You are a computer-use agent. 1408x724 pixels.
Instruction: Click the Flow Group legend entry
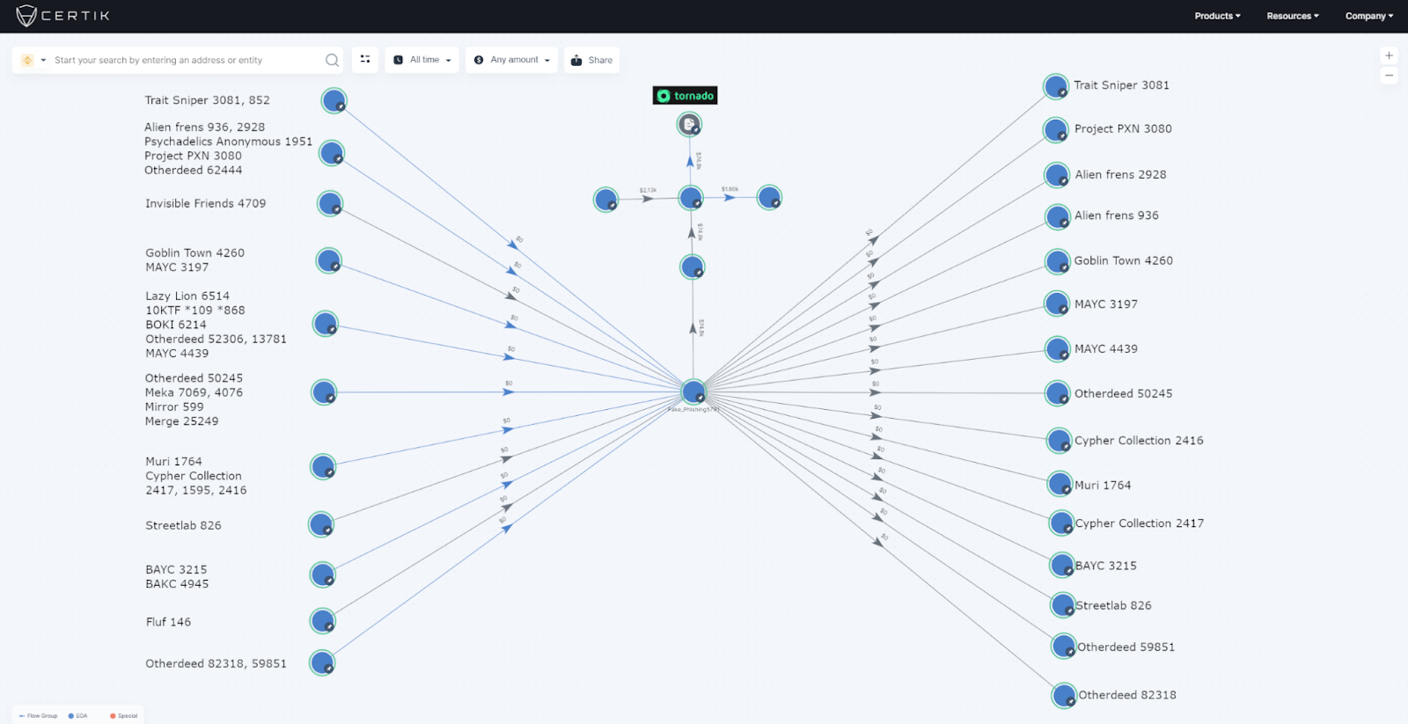pos(39,716)
